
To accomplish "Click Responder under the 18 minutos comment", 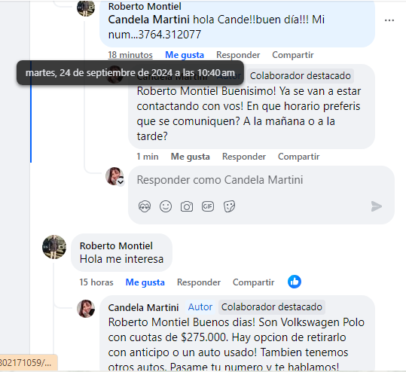I will click(238, 55).
